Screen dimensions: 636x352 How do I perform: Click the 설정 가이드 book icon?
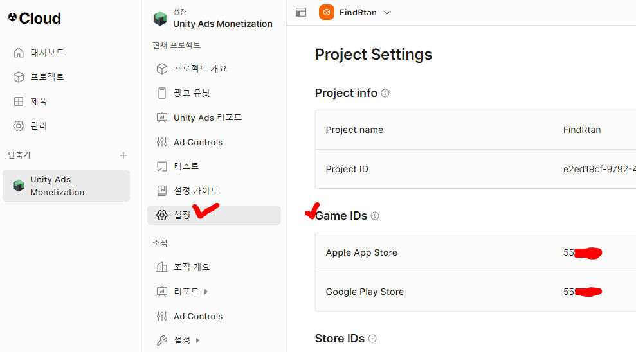(162, 191)
